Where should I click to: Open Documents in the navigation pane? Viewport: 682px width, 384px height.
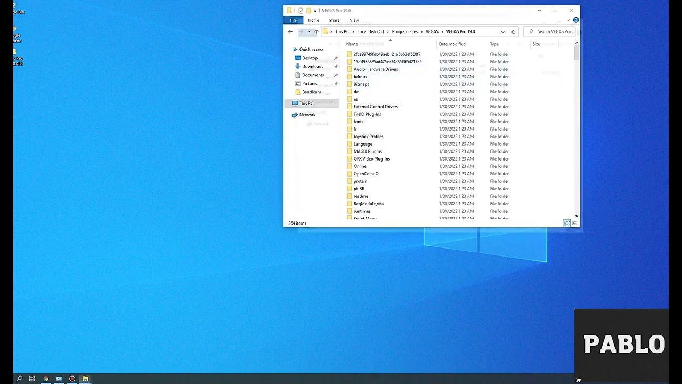point(313,75)
